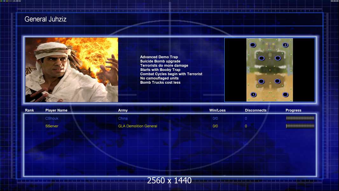The height and width of the screenshot is (191, 339).
Task: Click CShouk's disconnects value 0
Action: [246, 118]
